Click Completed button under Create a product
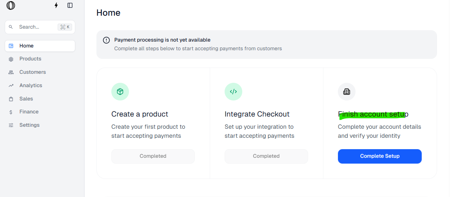This screenshot has height=197, width=450. (x=153, y=156)
